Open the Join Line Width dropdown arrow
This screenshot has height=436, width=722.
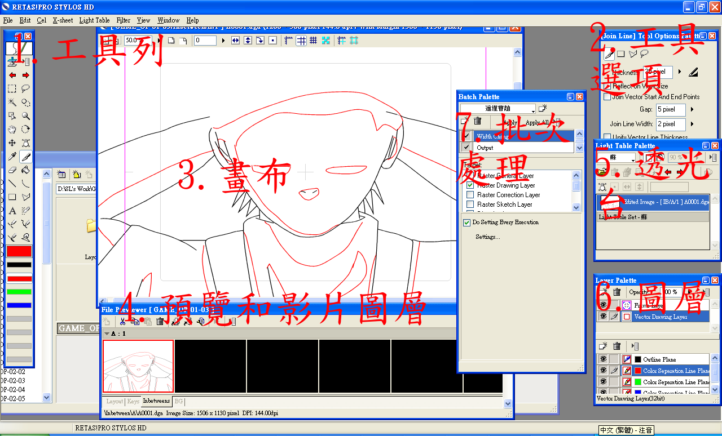point(692,124)
